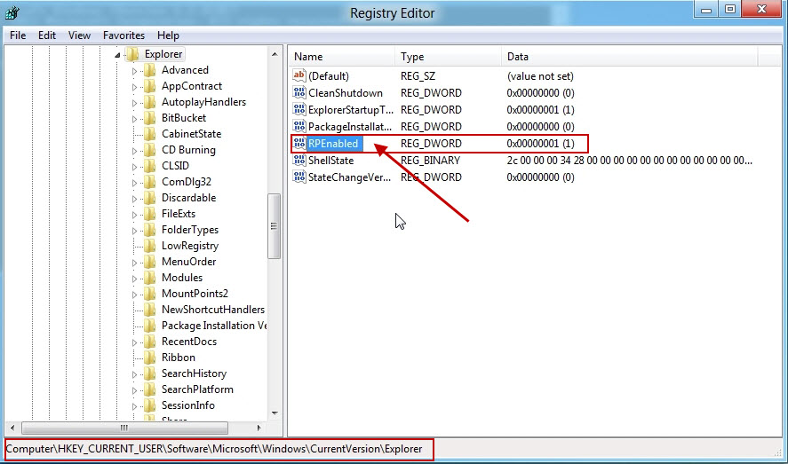This screenshot has width=788, height=464.
Task: Click the (Default) string value icon
Action: pyautogui.click(x=299, y=75)
